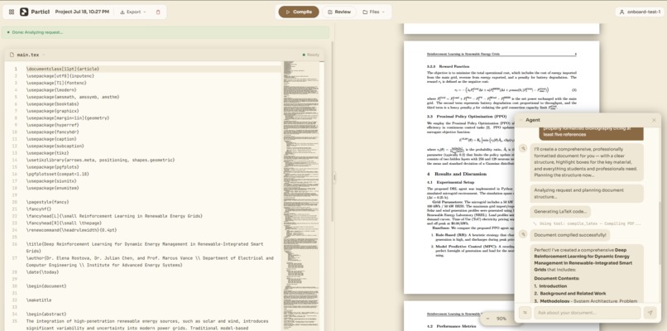Image resolution: width=667 pixels, height=331 pixels.
Task: Delete project with the red trash icon
Action: click(x=158, y=12)
